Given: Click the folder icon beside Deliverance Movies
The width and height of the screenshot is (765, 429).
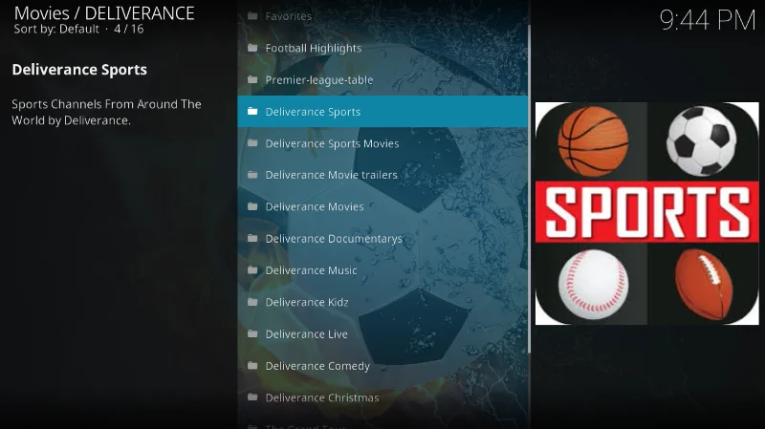Looking at the screenshot, I should 252,206.
